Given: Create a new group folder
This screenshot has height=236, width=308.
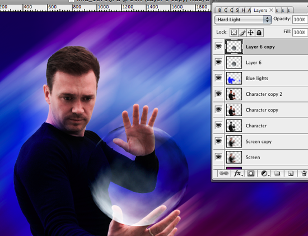Looking at the screenshot, I should pyautogui.click(x=277, y=173).
